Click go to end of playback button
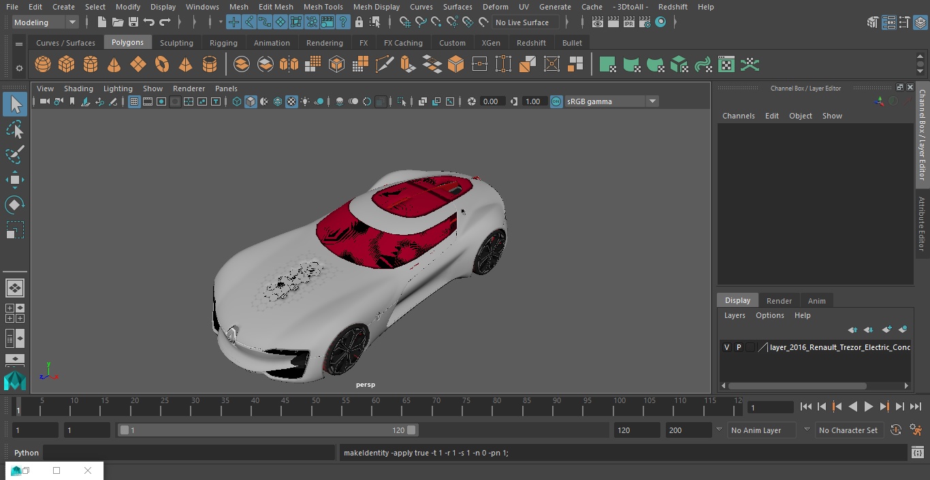The width and height of the screenshot is (930, 480). coord(916,406)
